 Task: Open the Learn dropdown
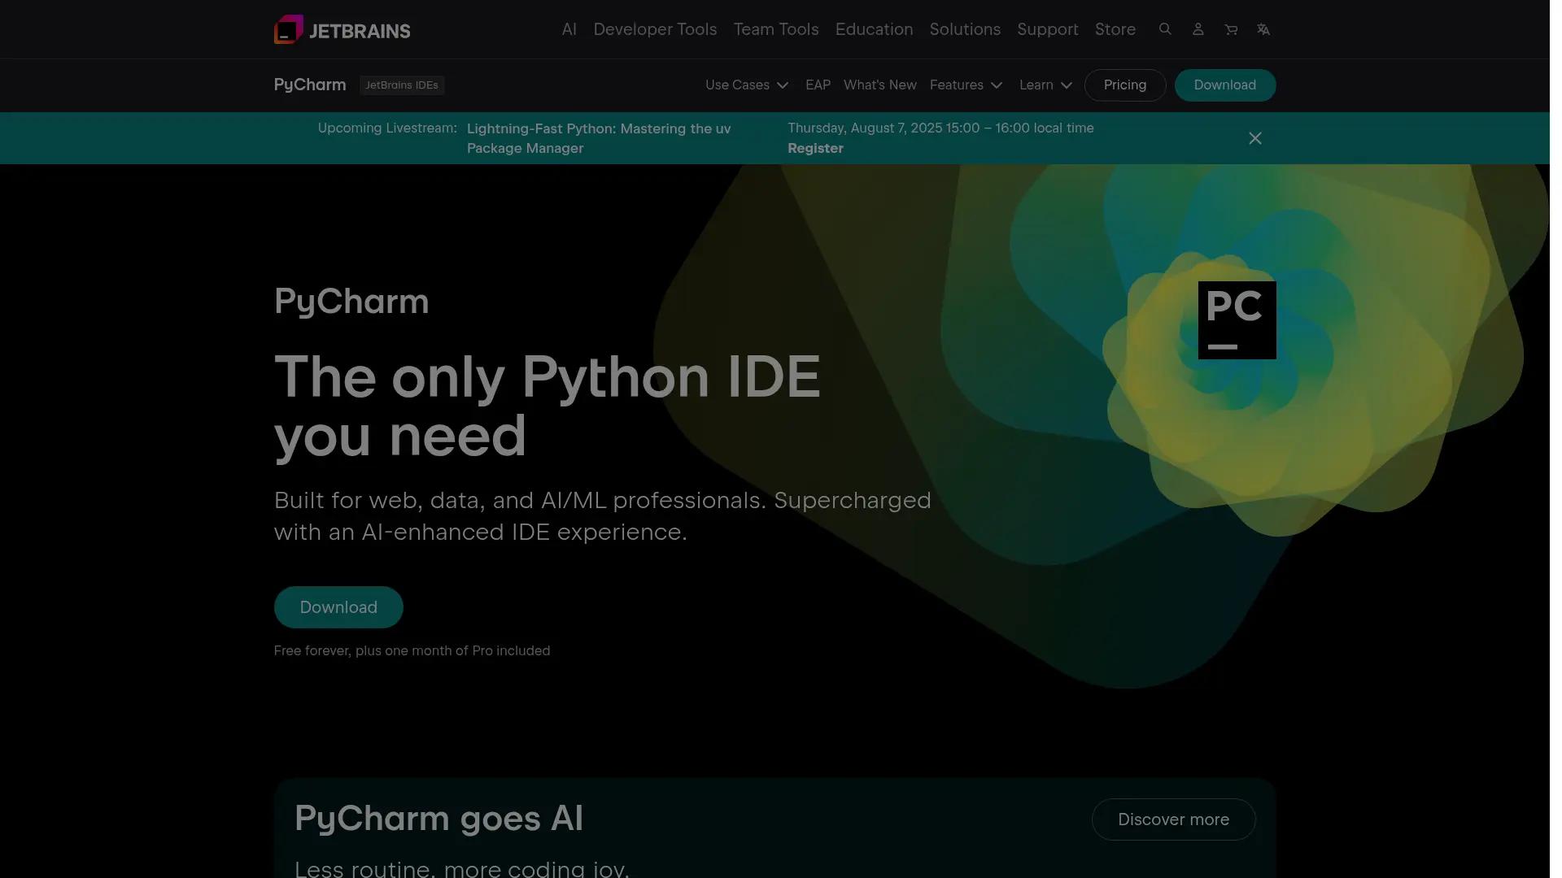point(1045,85)
